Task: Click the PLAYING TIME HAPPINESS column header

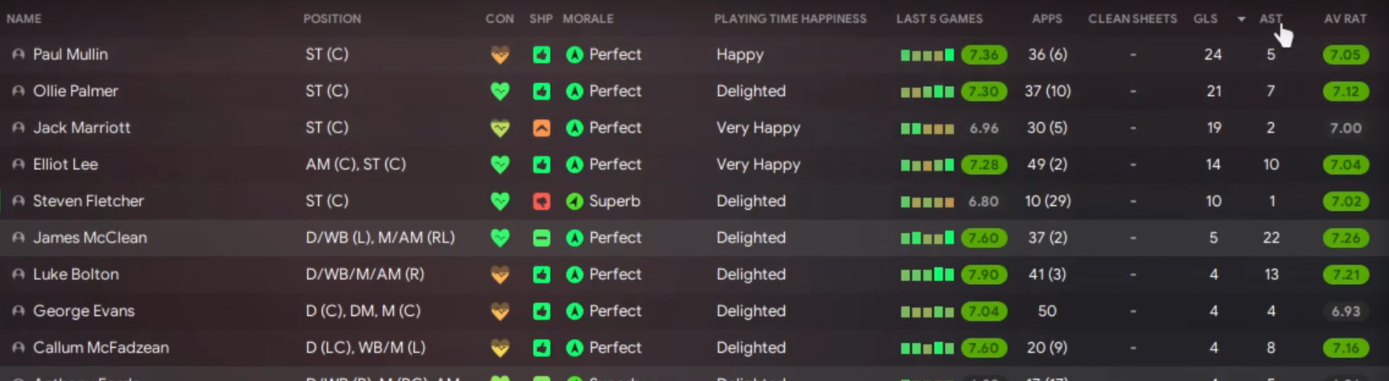Action: [x=790, y=19]
